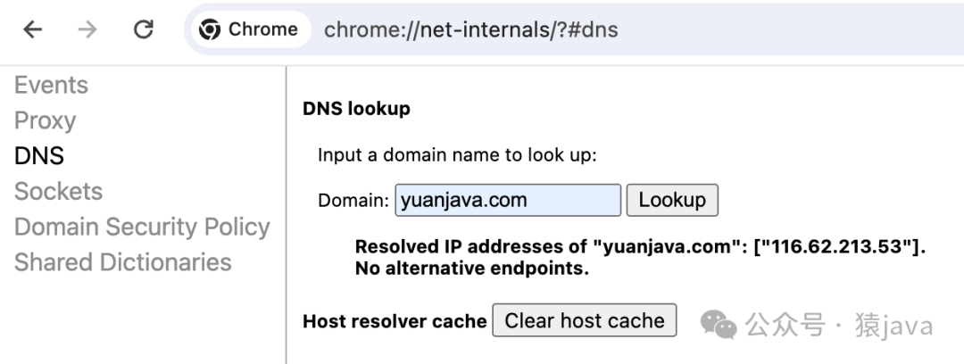Focus the chrome://net-internals address URL
Screen dimensions: 964x364
click(470, 29)
